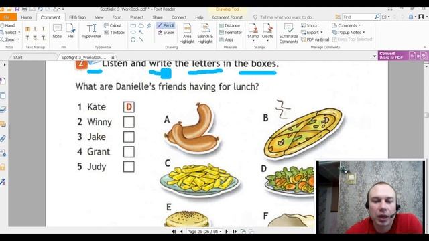Viewport: 429px width, 241px height.
Task: Switch to the Fill & Sign tab
Action: coord(78,17)
